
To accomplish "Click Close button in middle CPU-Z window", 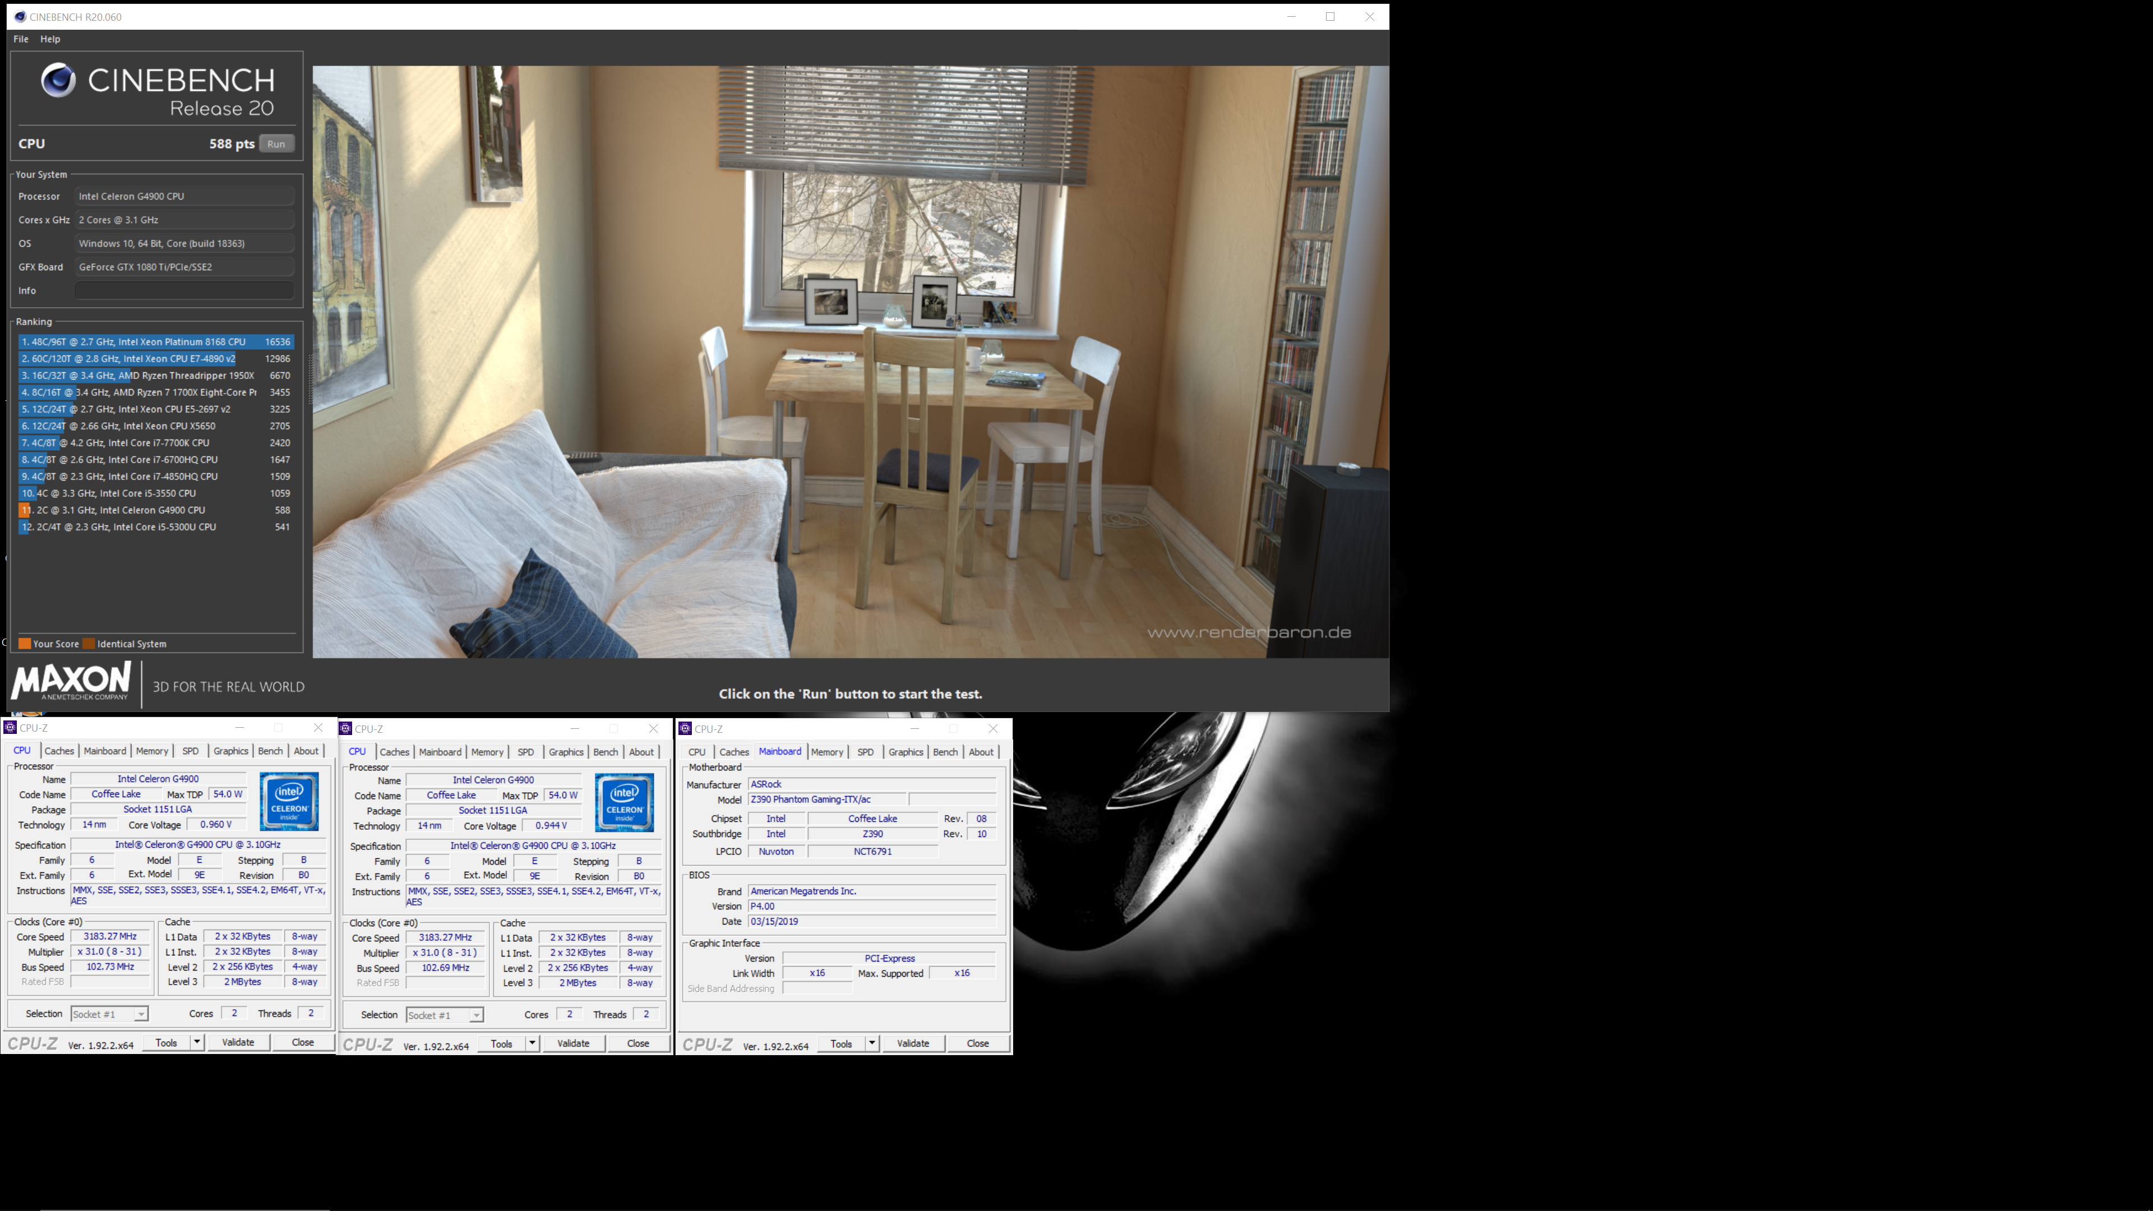I will coord(637,1043).
